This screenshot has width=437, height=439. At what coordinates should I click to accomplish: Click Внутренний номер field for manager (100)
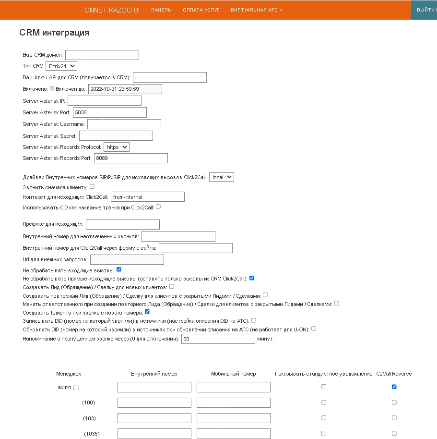(x=154, y=402)
